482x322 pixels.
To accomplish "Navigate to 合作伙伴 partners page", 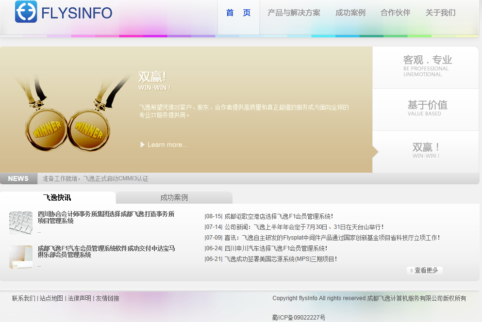I will coord(395,13).
